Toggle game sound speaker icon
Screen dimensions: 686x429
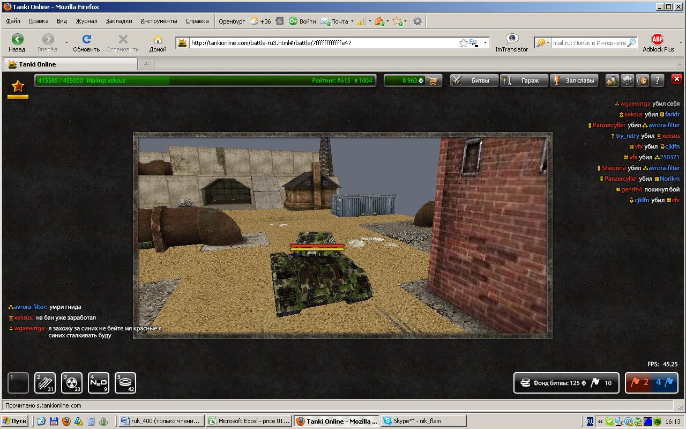pyautogui.click(x=642, y=80)
